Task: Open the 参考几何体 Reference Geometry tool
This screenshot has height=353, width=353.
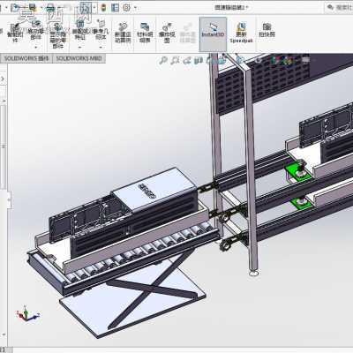Action: 101,30
